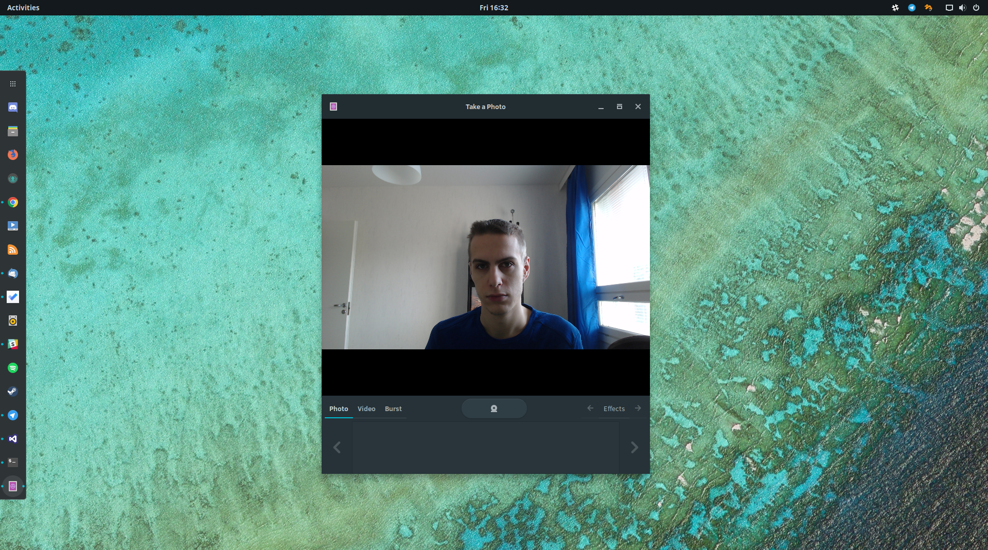Show next thumbnails in photo strip
The width and height of the screenshot is (988, 550).
tap(634, 448)
